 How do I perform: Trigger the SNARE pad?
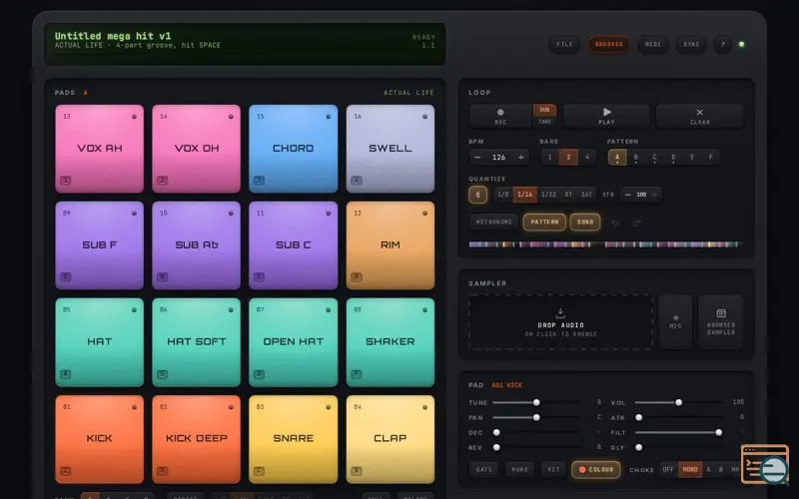point(293,439)
